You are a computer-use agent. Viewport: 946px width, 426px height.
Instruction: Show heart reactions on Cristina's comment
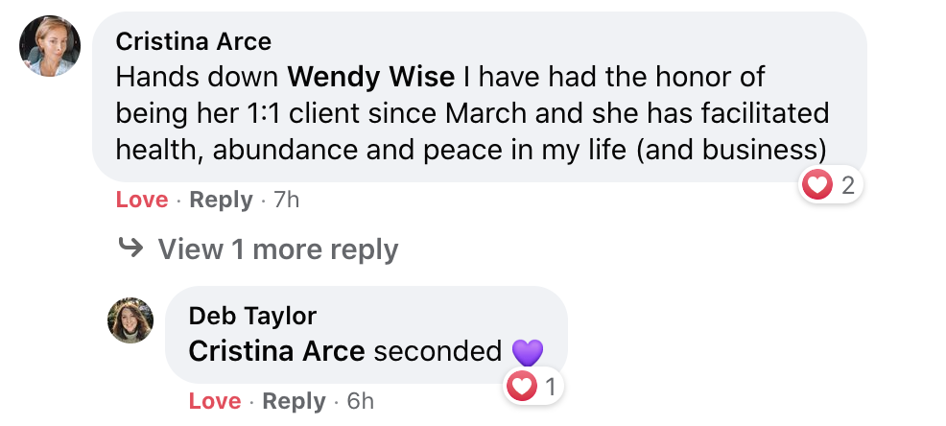pyautogui.click(x=817, y=185)
